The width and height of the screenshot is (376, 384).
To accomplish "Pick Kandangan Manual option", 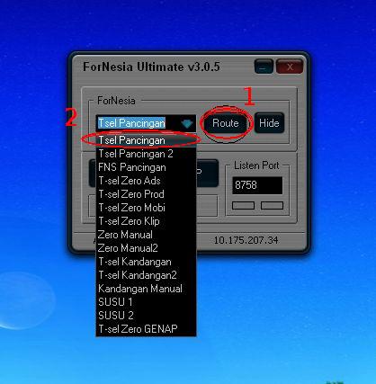I will pyautogui.click(x=146, y=289).
